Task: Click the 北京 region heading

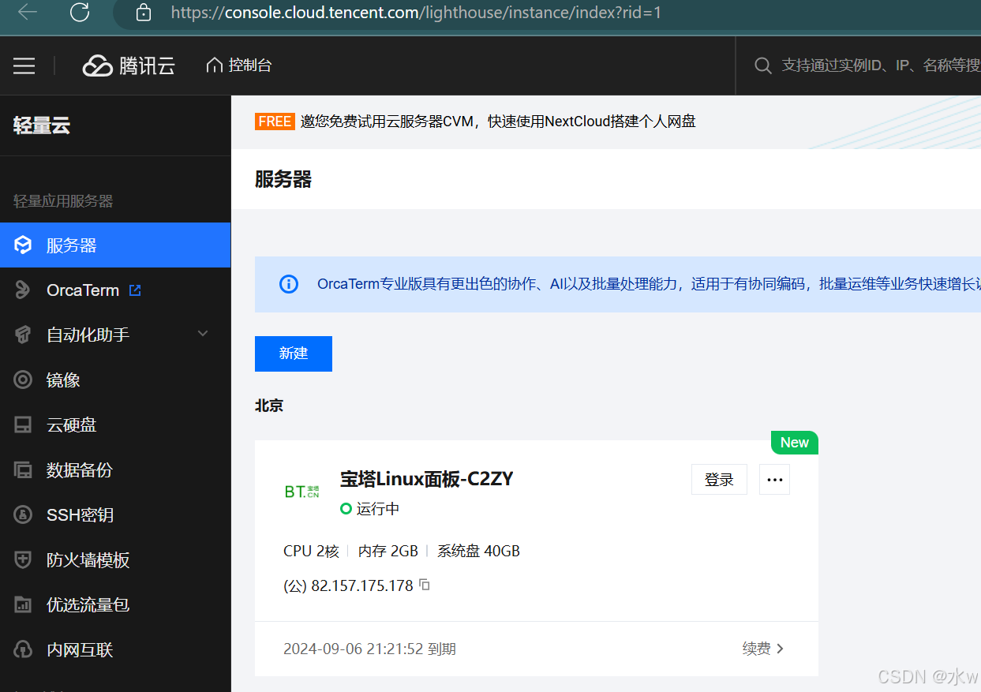Action: click(x=269, y=406)
